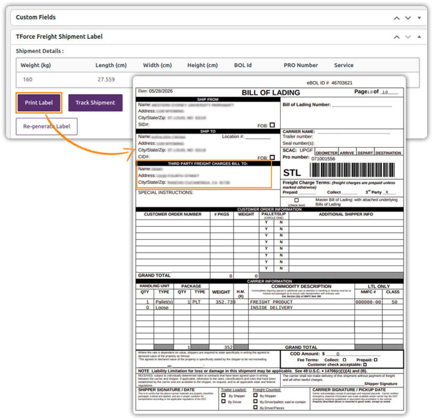This screenshot has width=435, height=420.
Task: Move TForce Freight Shipment Label panel down
Action: coord(408,37)
